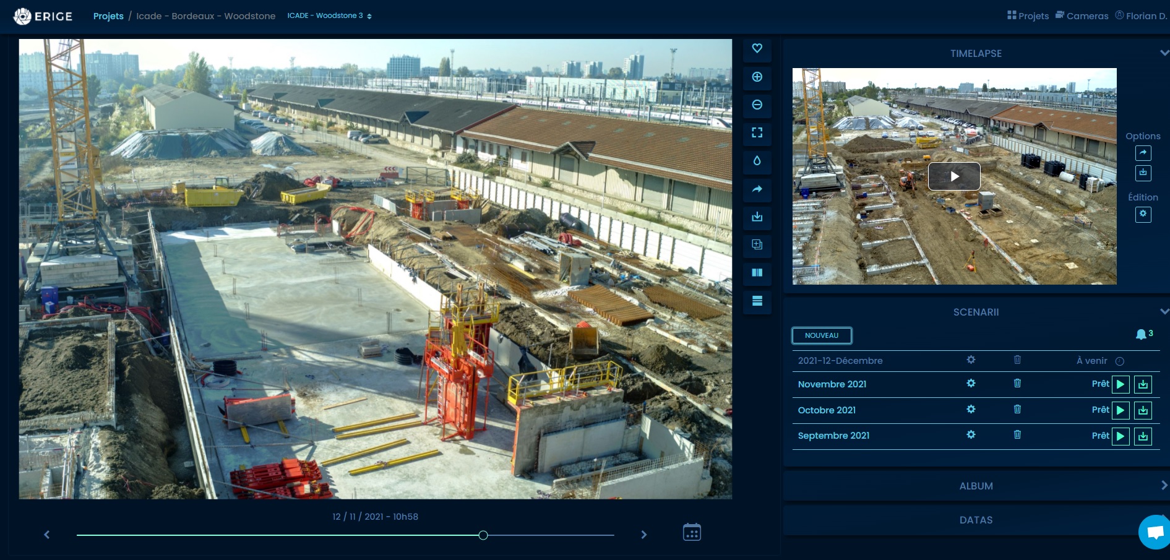Click the heart favorite icon
The width and height of the screenshot is (1170, 560).
click(x=757, y=48)
